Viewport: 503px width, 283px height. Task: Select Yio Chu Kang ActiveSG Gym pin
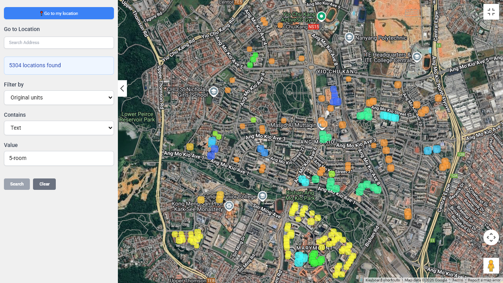(x=321, y=16)
